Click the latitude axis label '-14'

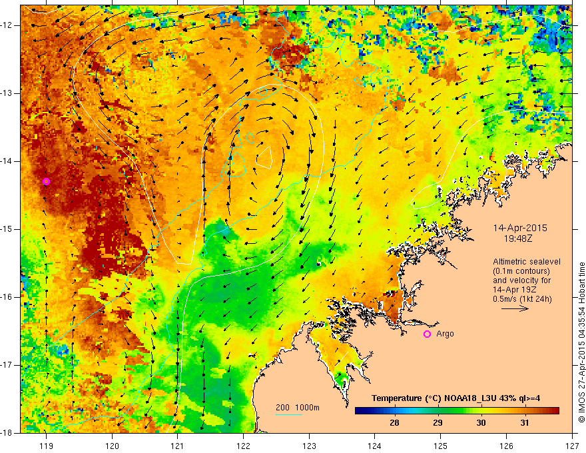(7, 161)
